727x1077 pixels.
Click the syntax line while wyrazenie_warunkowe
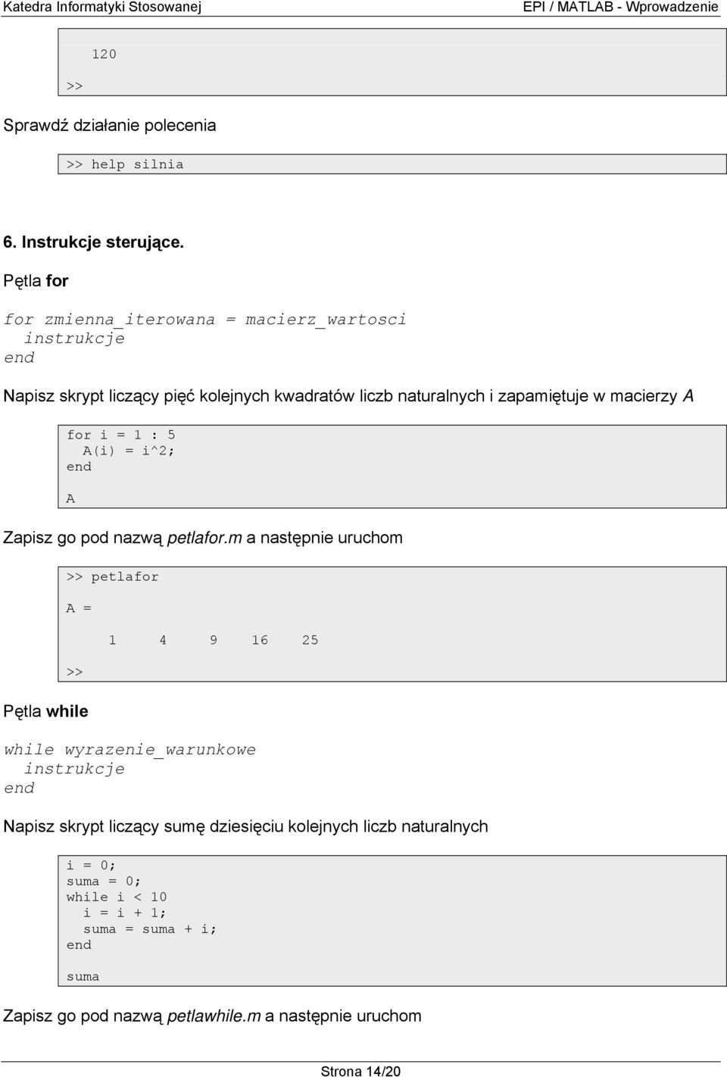point(129,750)
